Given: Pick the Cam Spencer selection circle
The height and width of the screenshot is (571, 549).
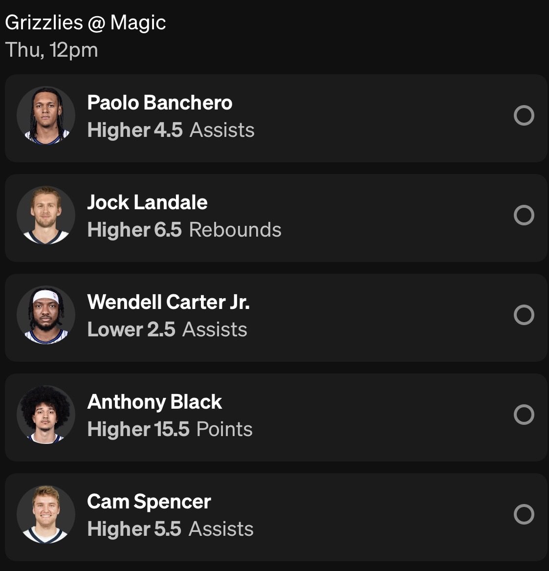Looking at the screenshot, I should (524, 515).
